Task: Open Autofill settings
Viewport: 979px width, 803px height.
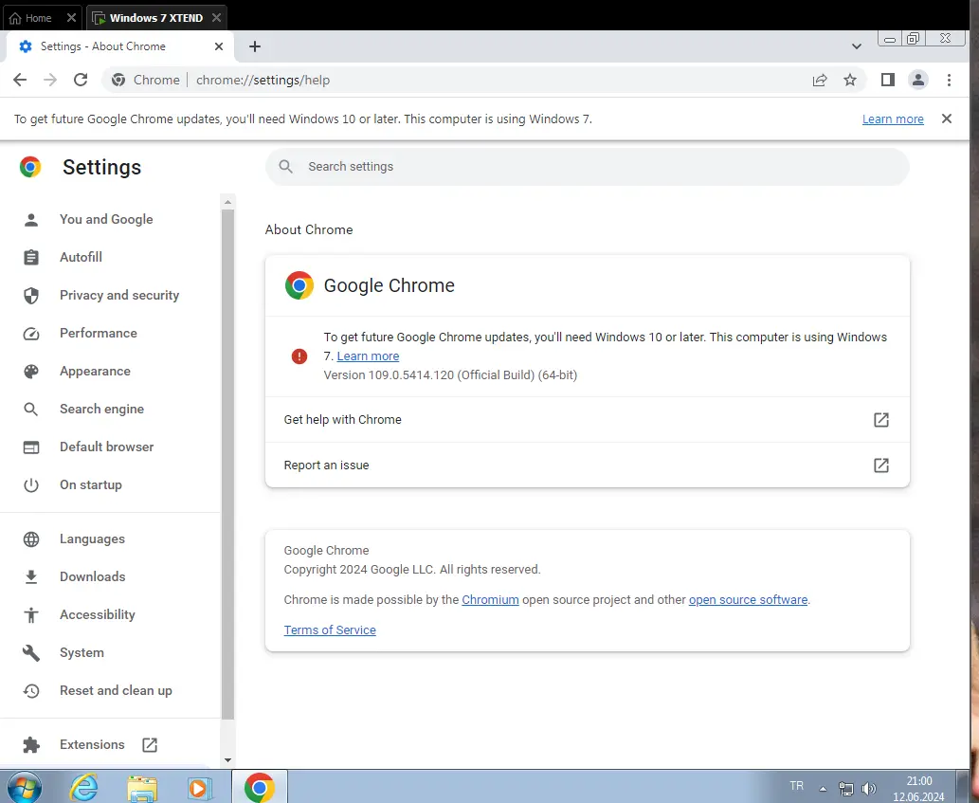Action: point(81,257)
